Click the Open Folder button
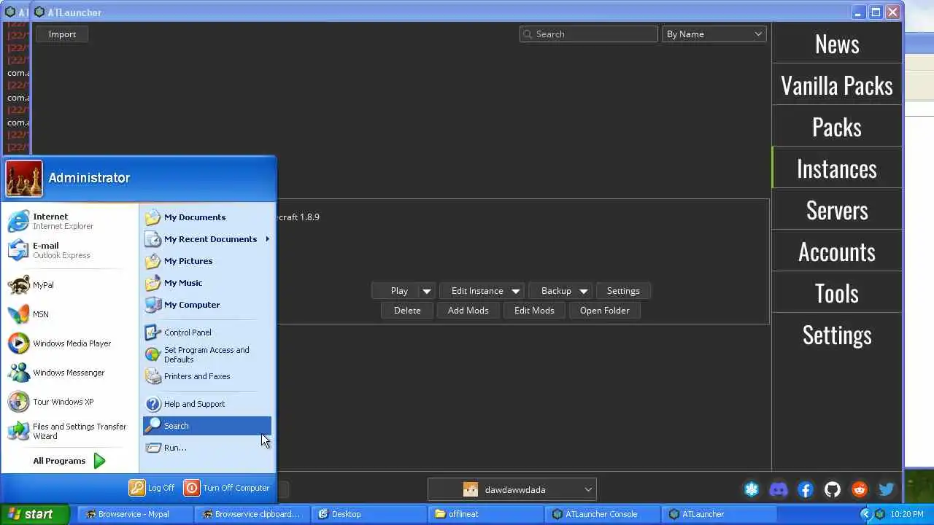This screenshot has height=525, width=934. (604, 311)
